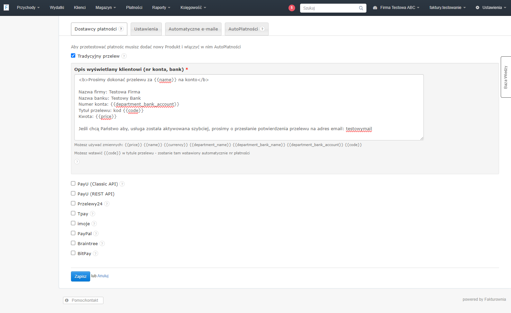Screen dimensions: 511x313
Task: Enable BitPay checkbox
Action: tap(73, 253)
